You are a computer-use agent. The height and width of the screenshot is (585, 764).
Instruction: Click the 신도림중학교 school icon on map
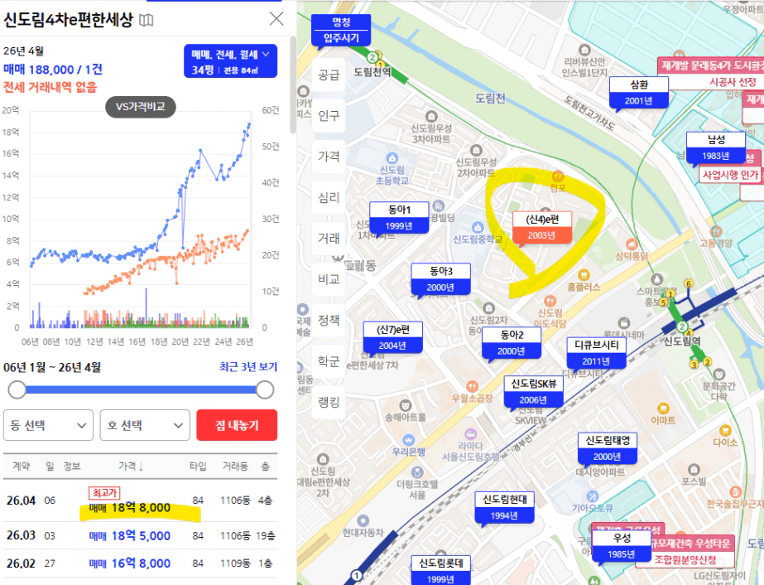click(478, 227)
